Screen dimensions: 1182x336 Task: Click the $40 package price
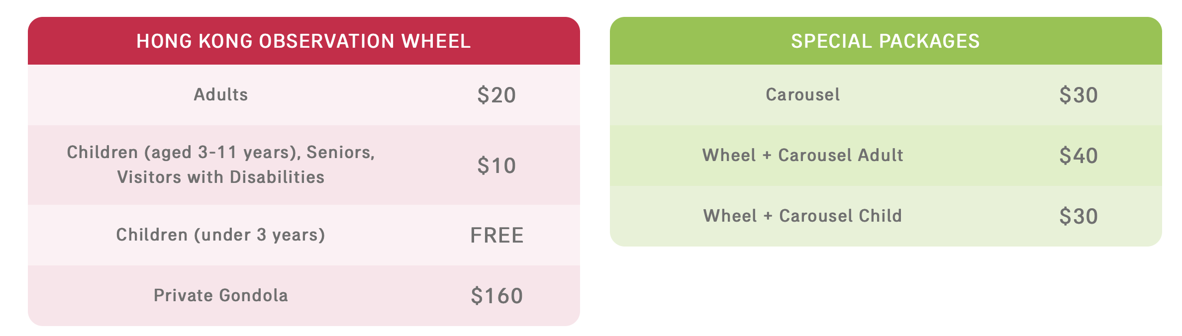(x=1079, y=156)
